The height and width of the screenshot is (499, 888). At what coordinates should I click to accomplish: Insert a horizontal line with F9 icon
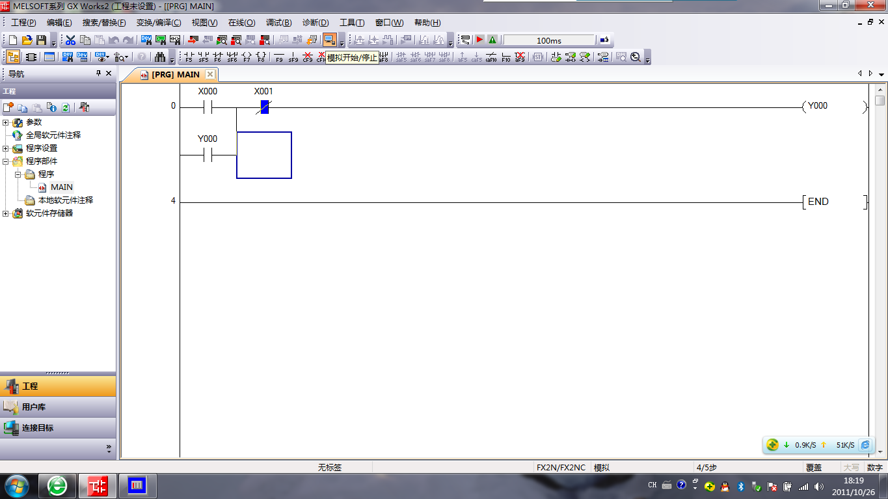click(x=279, y=57)
